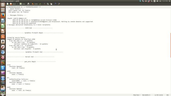Click the 'iptables firewall Begin' line
The height and width of the screenshot is (96, 171).
(35, 33)
